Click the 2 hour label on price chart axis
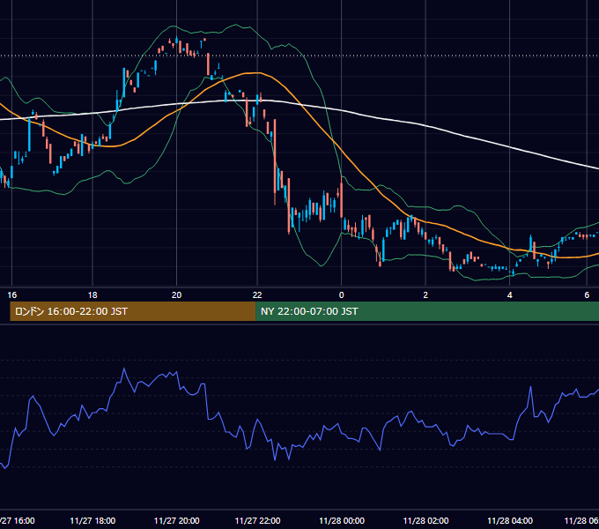The image size is (599, 529). click(x=425, y=295)
